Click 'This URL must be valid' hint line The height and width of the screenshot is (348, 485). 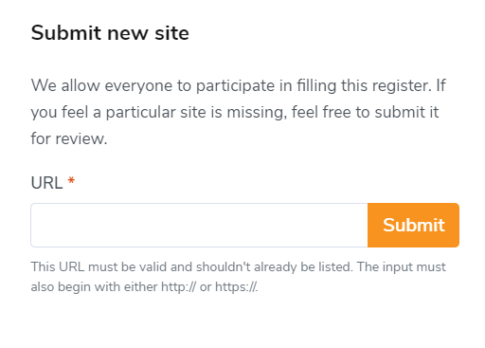[x=239, y=267]
